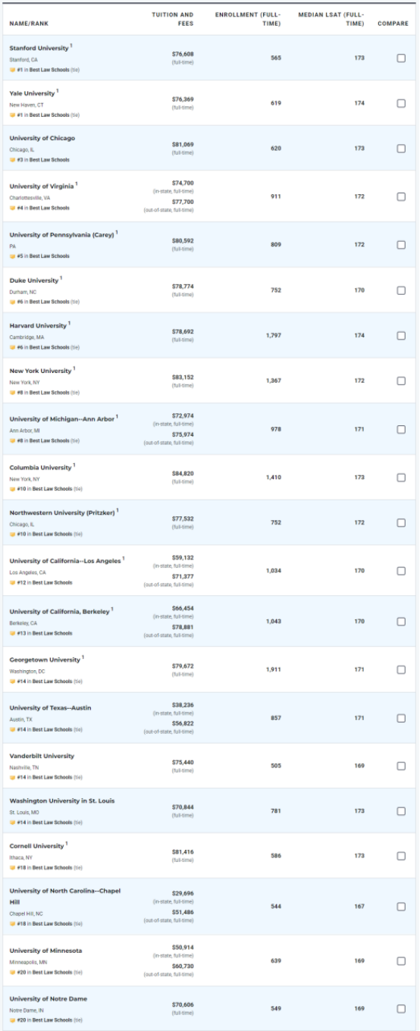Viewport: 420px width, 1031px height.
Task: Click the Enrollment (Full-Time) column header
Action: coord(248,19)
